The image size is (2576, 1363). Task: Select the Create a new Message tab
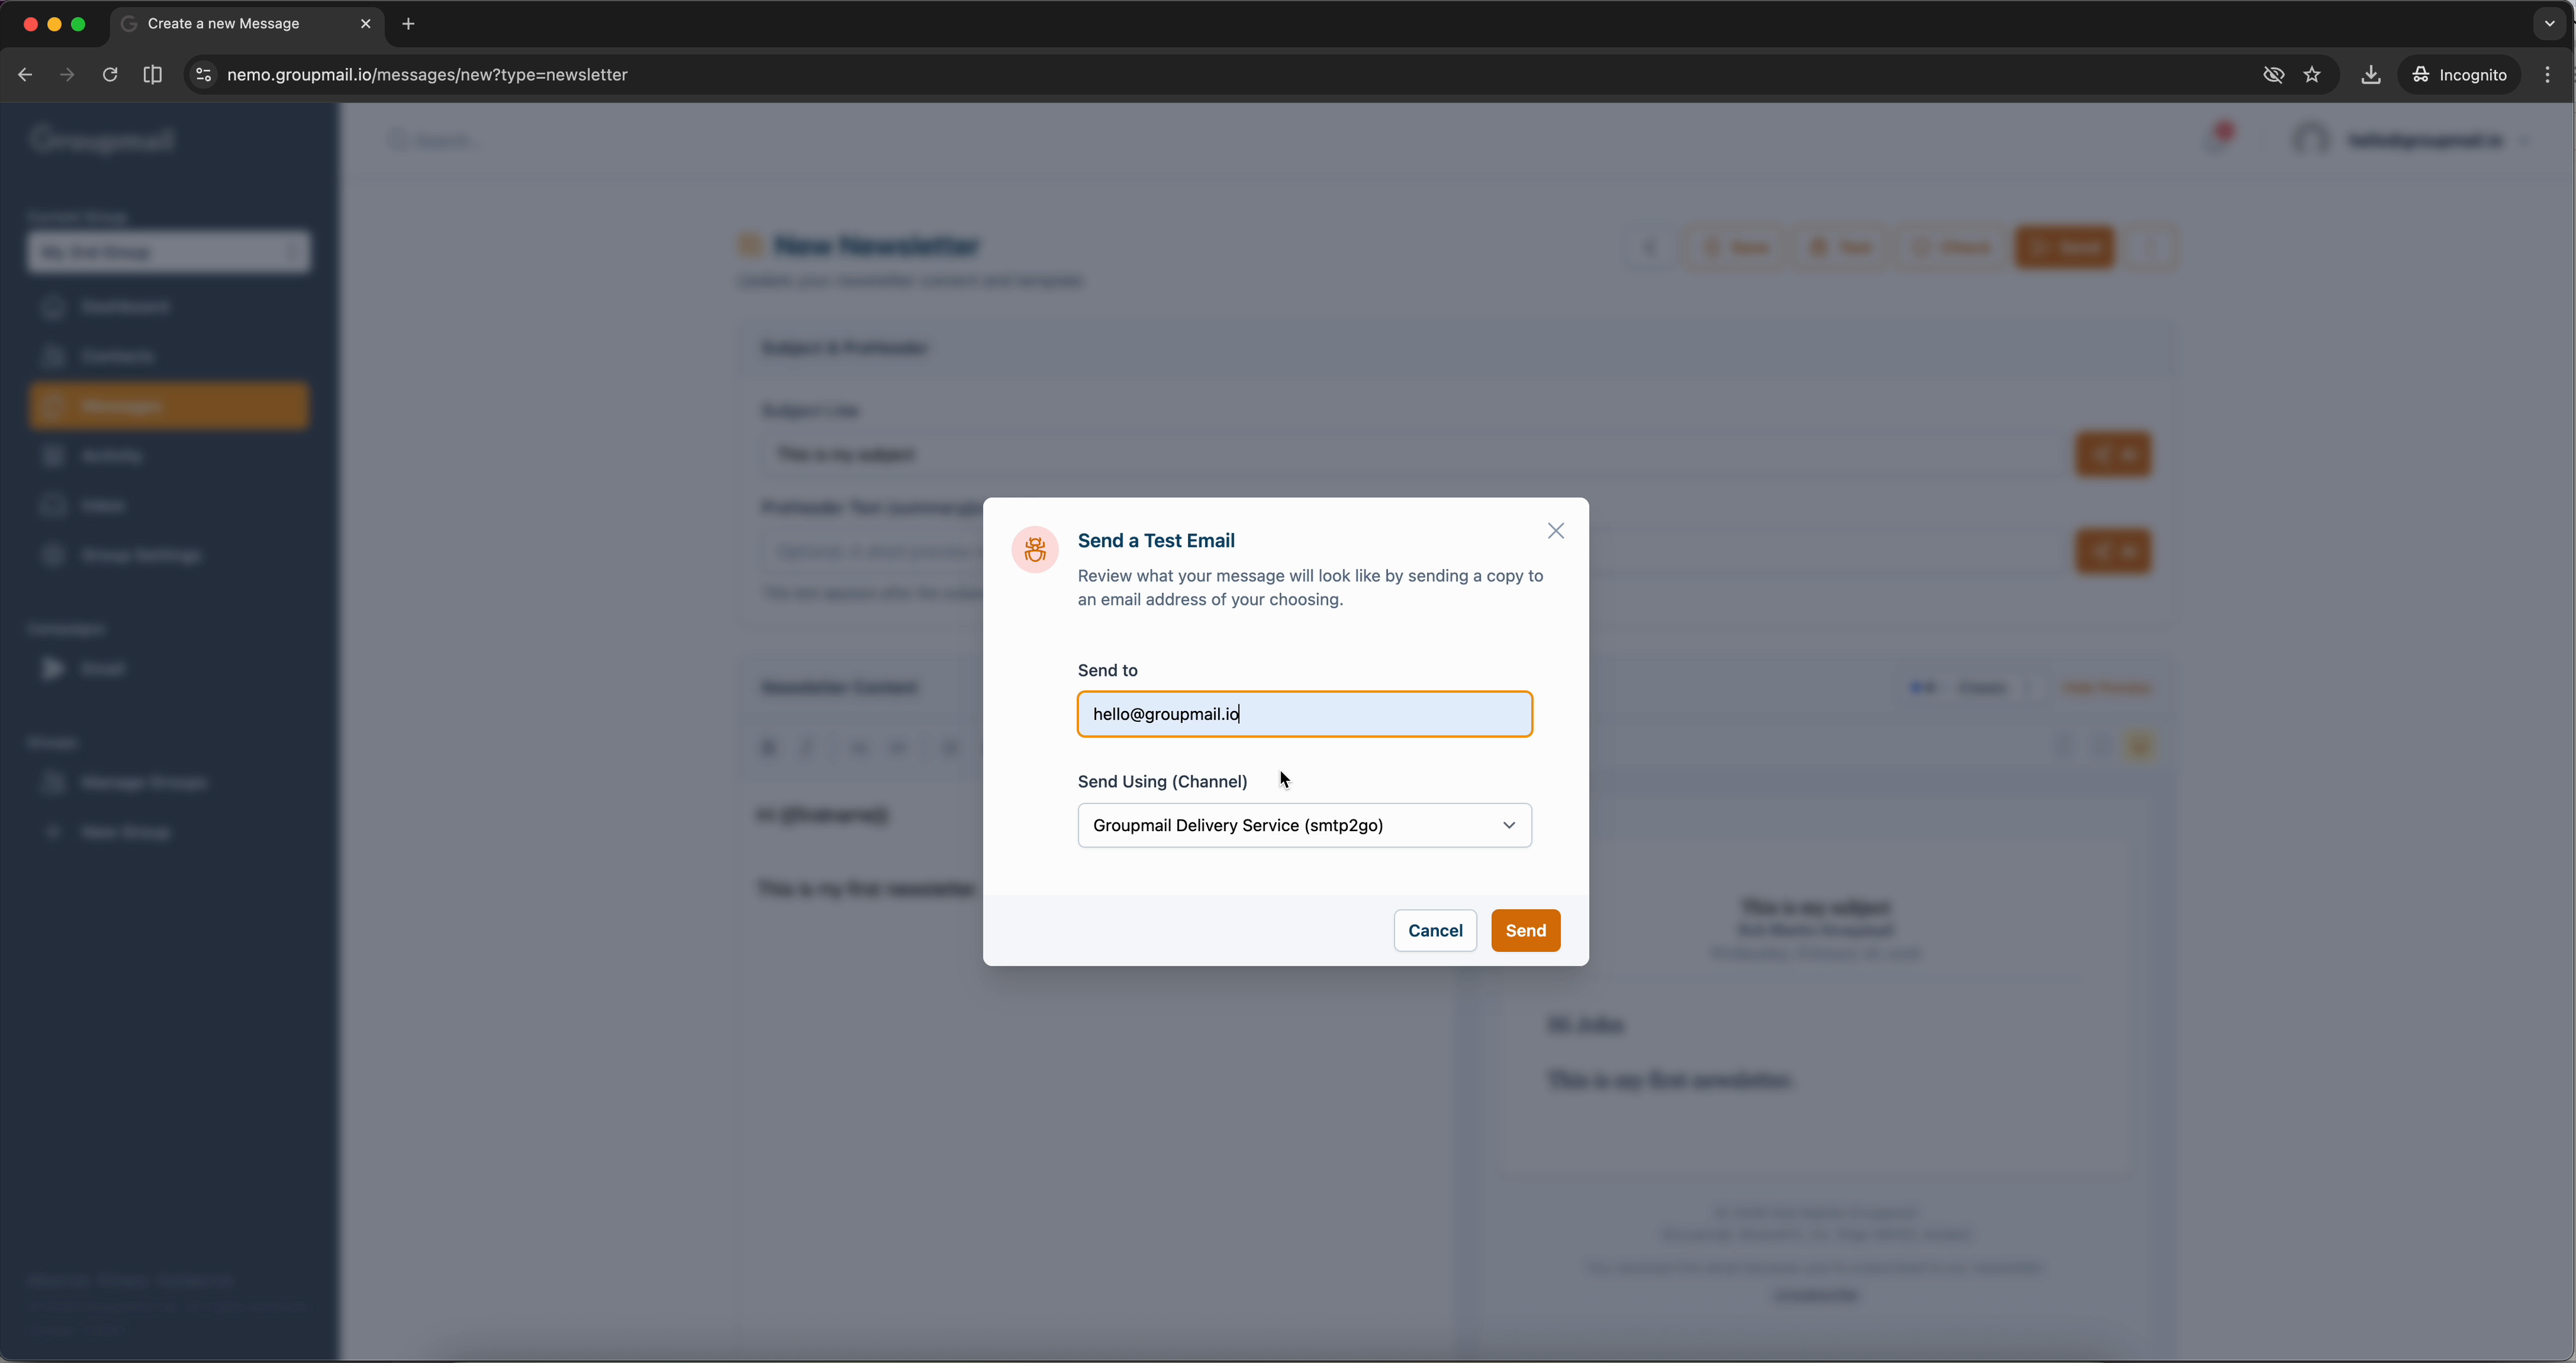[230, 24]
